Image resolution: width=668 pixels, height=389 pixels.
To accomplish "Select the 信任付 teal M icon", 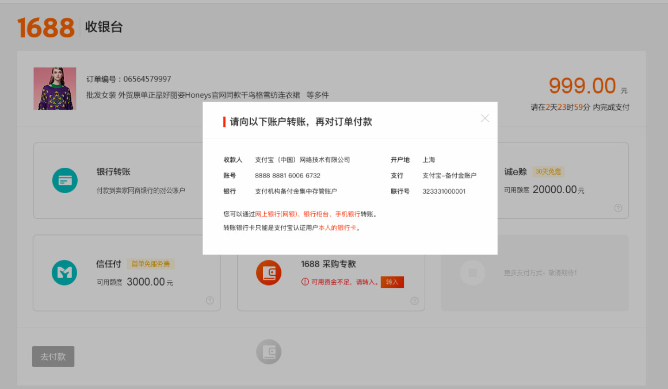I will pyautogui.click(x=64, y=272).
